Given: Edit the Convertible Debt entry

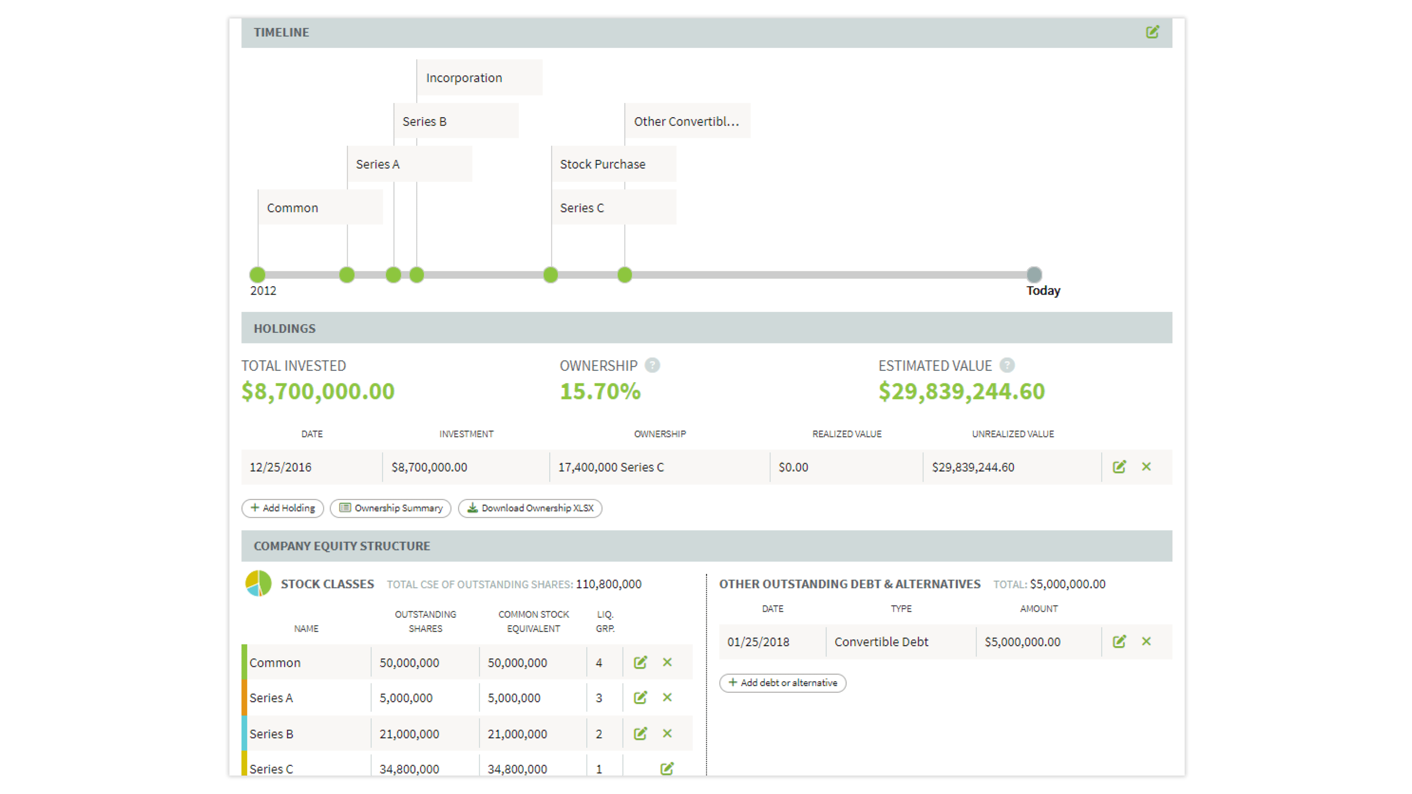Looking at the screenshot, I should tap(1120, 641).
